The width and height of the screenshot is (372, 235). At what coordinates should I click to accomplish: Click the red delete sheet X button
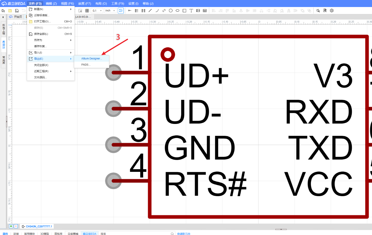click(x=16, y=227)
